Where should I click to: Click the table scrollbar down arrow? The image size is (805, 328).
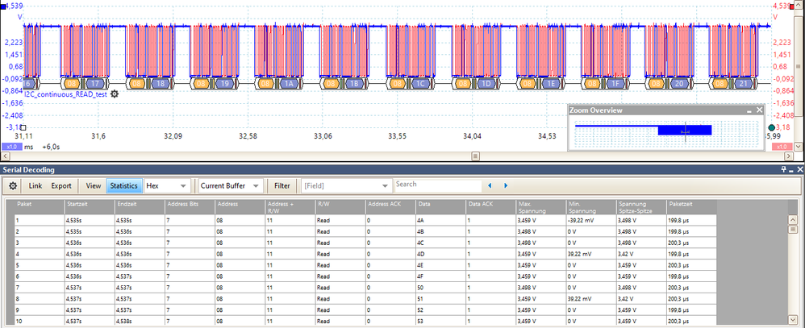tap(792, 319)
